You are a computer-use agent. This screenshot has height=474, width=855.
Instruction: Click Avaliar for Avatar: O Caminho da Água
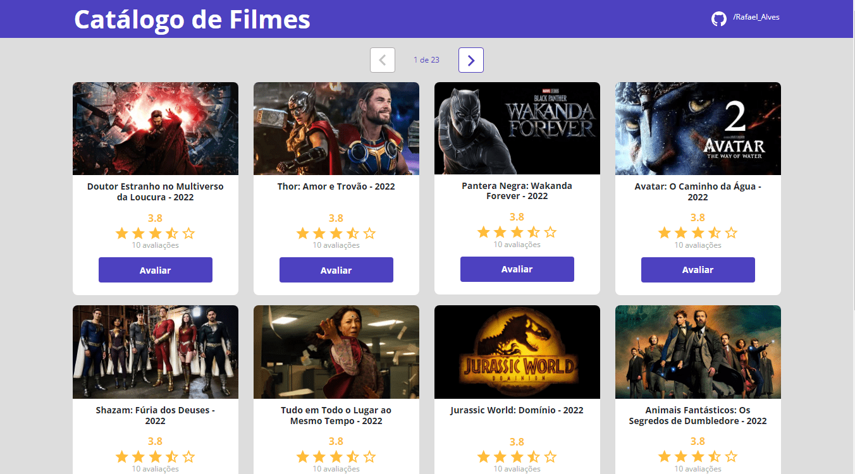coord(698,270)
